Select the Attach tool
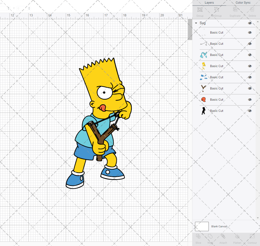Screen dimensions: 260x246 click(223, 238)
